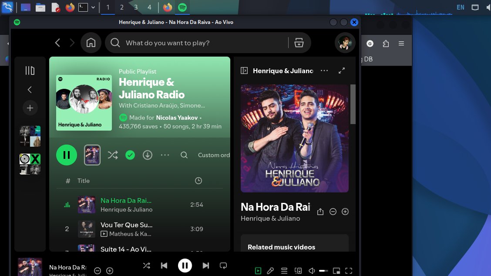The height and width of the screenshot is (276, 491).
Task: Open the Firefox hamburger menu behind Spotify
Action: point(401,44)
